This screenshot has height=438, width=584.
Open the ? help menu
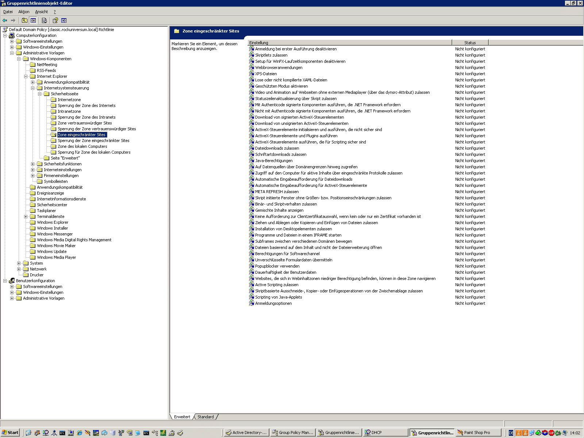[x=55, y=12]
